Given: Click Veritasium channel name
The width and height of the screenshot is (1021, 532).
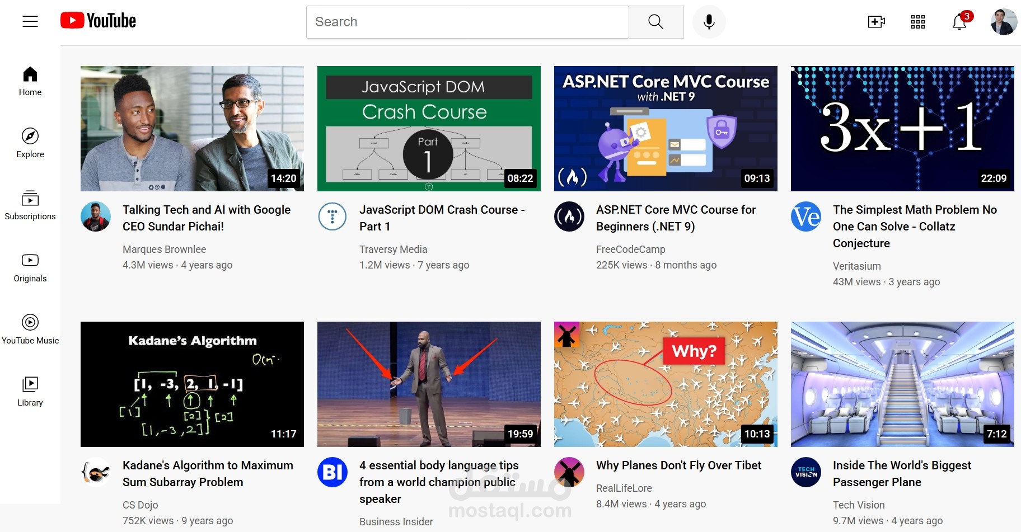Looking at the screenshot, I should point(856,266).
